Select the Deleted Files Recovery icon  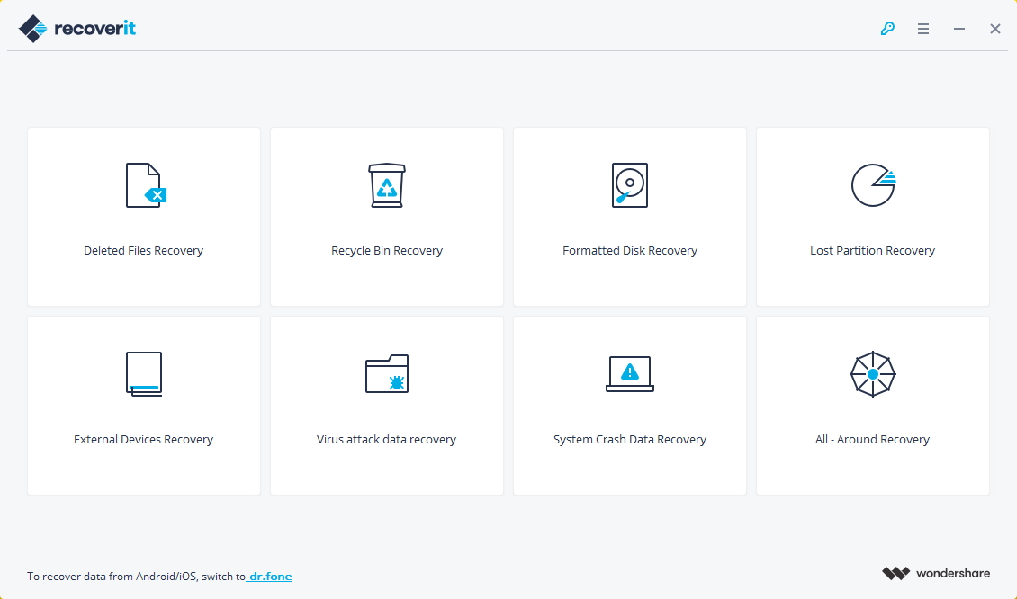[144, 185]
